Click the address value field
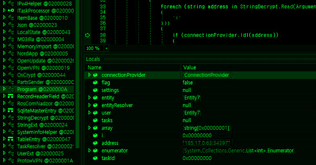This screenshot has width=316, height=165. click(x=206, y=143)
